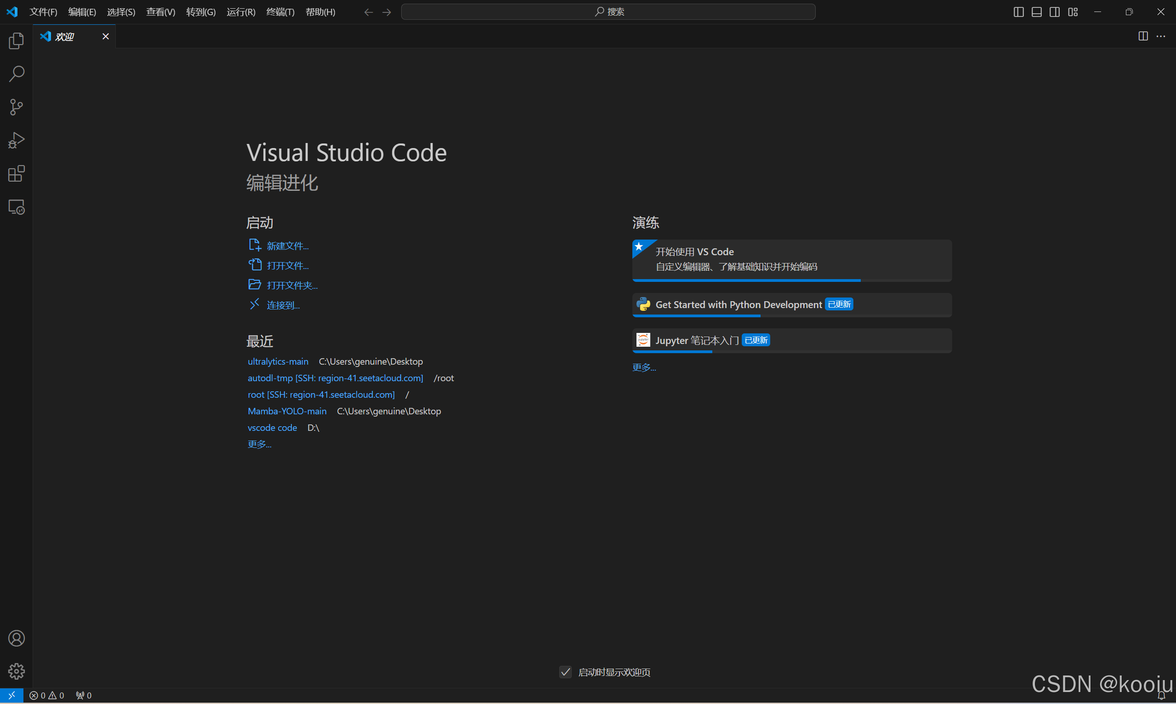Open Source Control view icon

click(x=16, y=107)
